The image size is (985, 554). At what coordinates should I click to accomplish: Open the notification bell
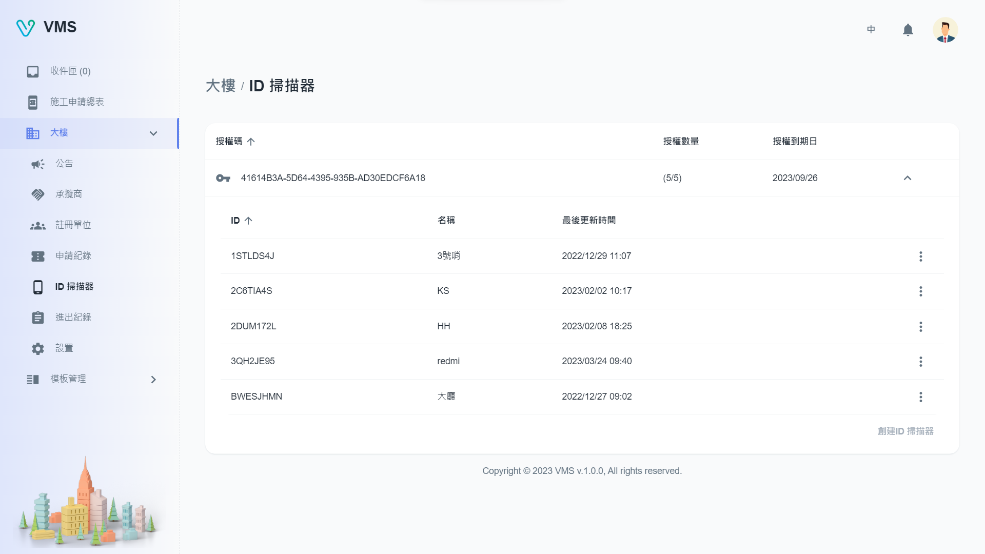[908, 30]
